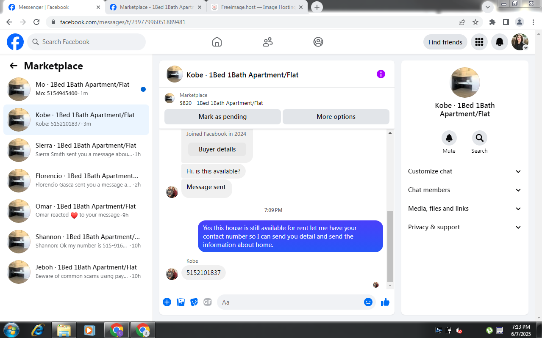542x338 pixels.
Task: Open the Facebook logo home link
Action: click(x=15, y=42)
